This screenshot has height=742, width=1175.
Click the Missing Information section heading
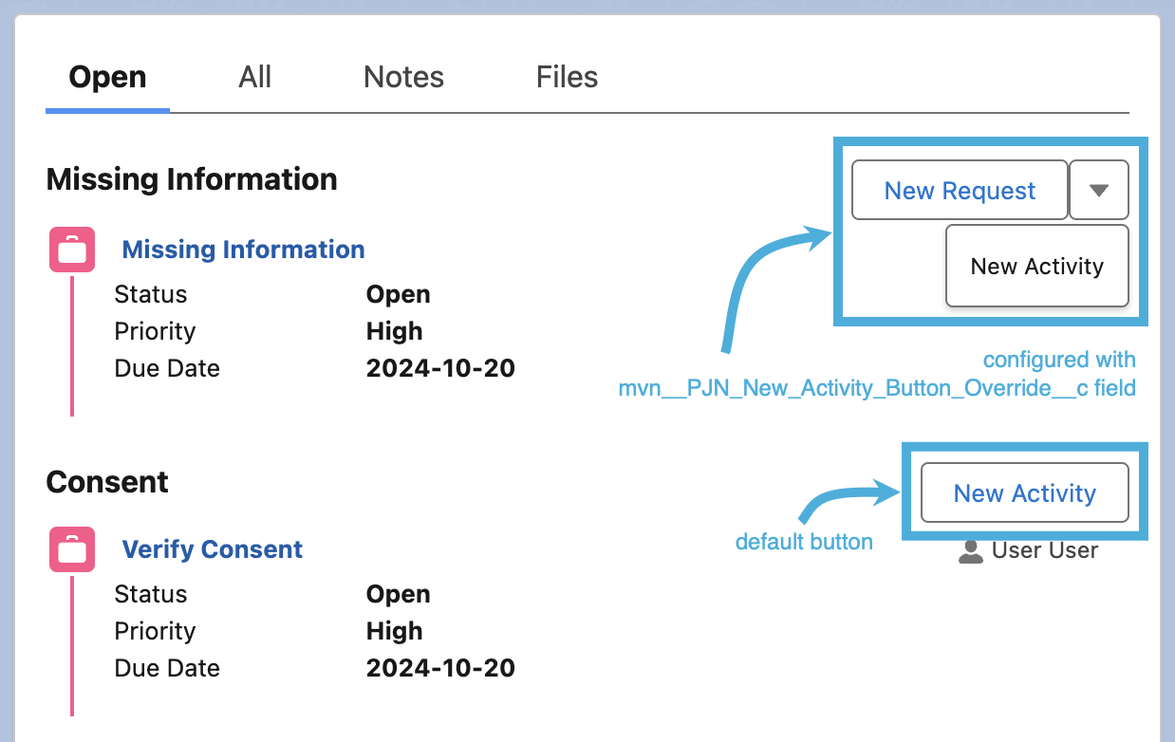tap(192, 179)
